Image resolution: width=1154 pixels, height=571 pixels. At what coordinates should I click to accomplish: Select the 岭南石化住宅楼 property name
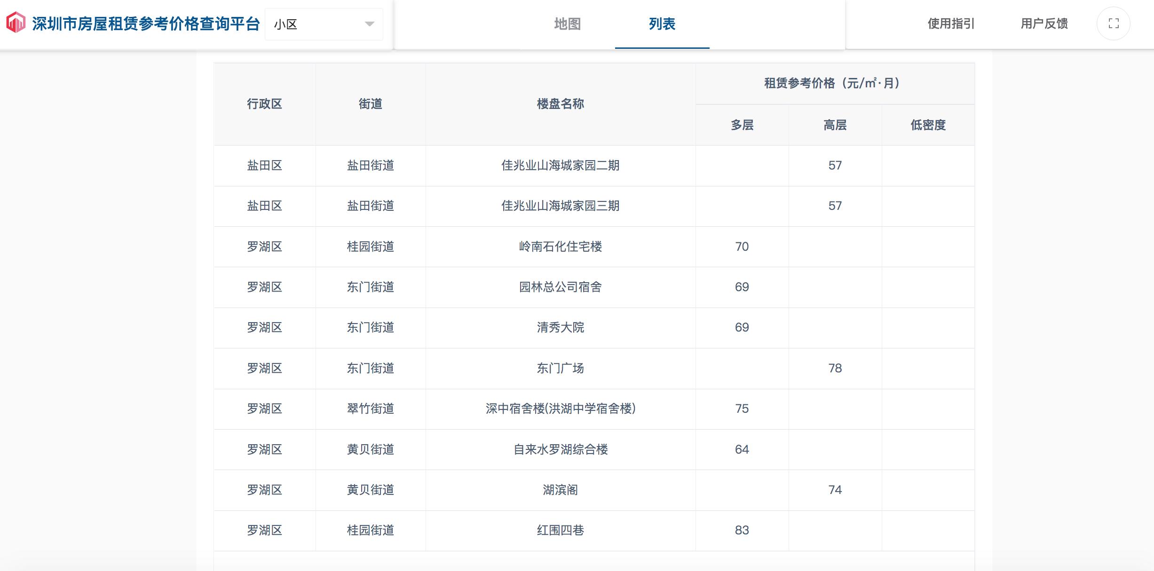(560, 247)
